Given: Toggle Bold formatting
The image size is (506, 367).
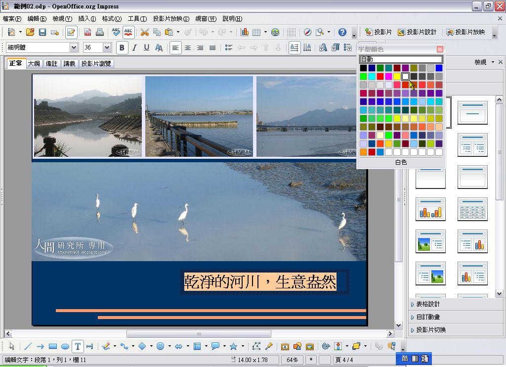Looking at the screenshot, I should [122, 48].
